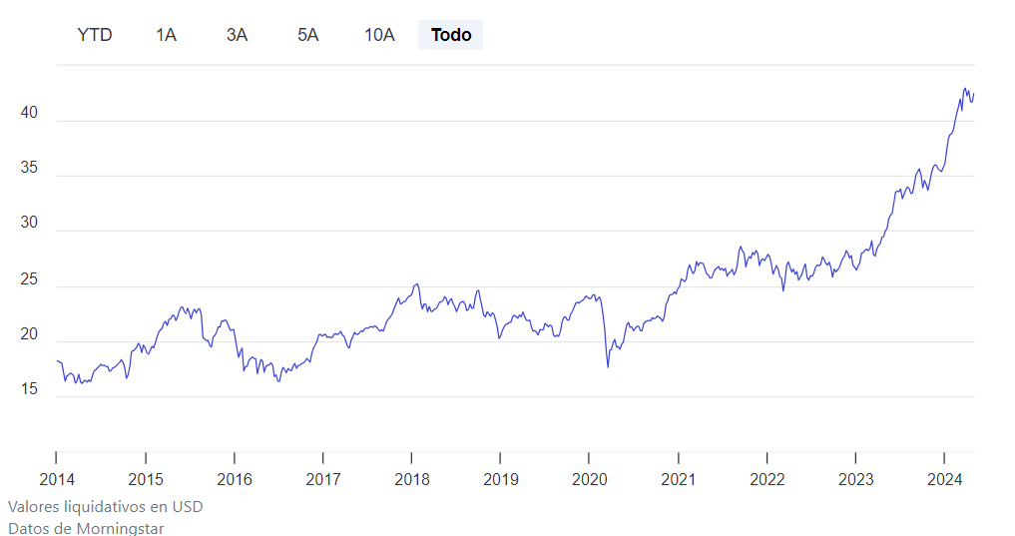1015x536 pixels.
Task: Select the 2018 x-axis year marker
Action: tap(412, 479)
